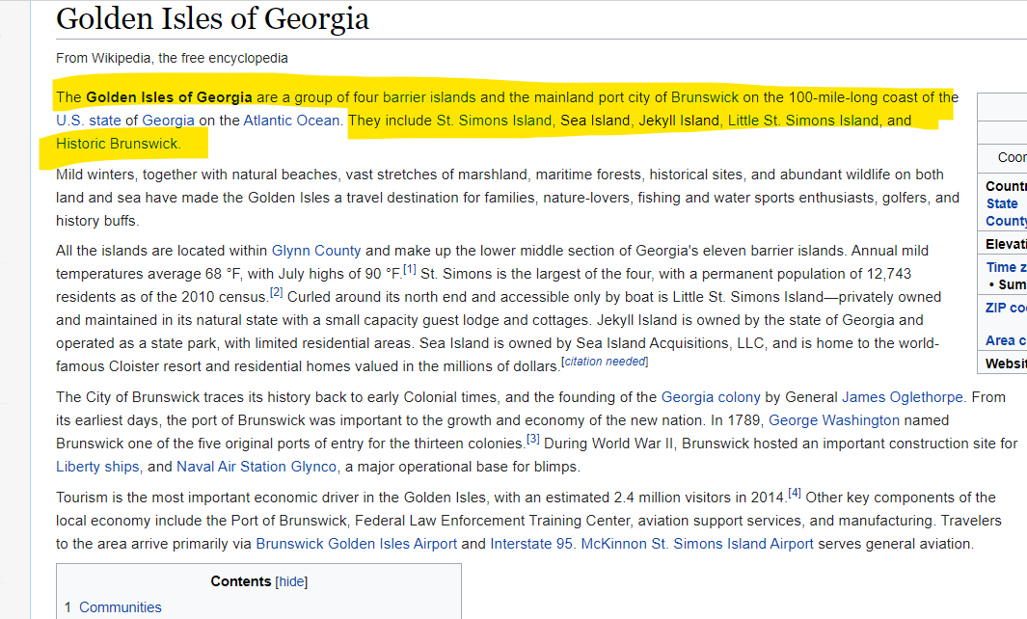This screenshot has width=1027, height=619.
Task: Follow the Interstate 95 link
Action: coord(531,545)
